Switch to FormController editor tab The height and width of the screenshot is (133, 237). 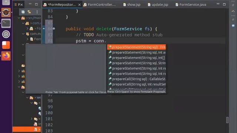tap(100, 5)
